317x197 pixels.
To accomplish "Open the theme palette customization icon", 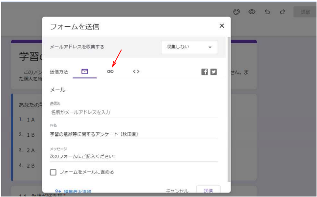I will pyautogui.click(x=237, y=12).
